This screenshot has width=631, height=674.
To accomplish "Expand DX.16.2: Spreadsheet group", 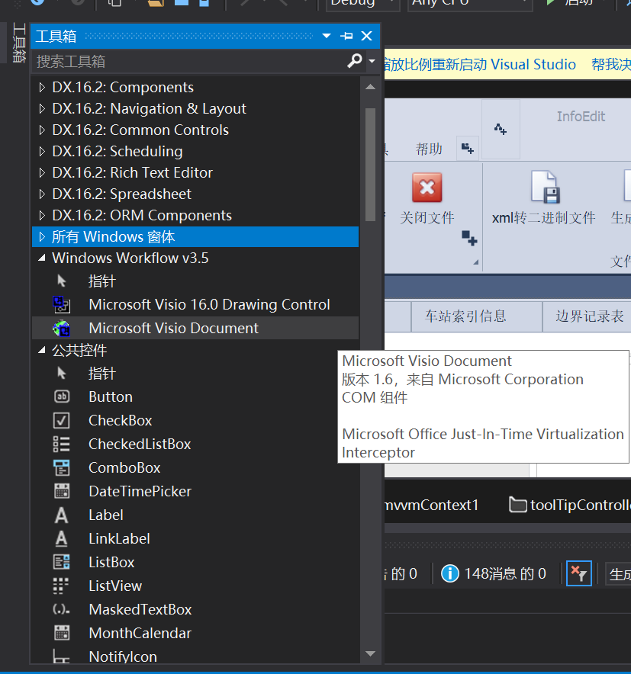I will 42,194.
